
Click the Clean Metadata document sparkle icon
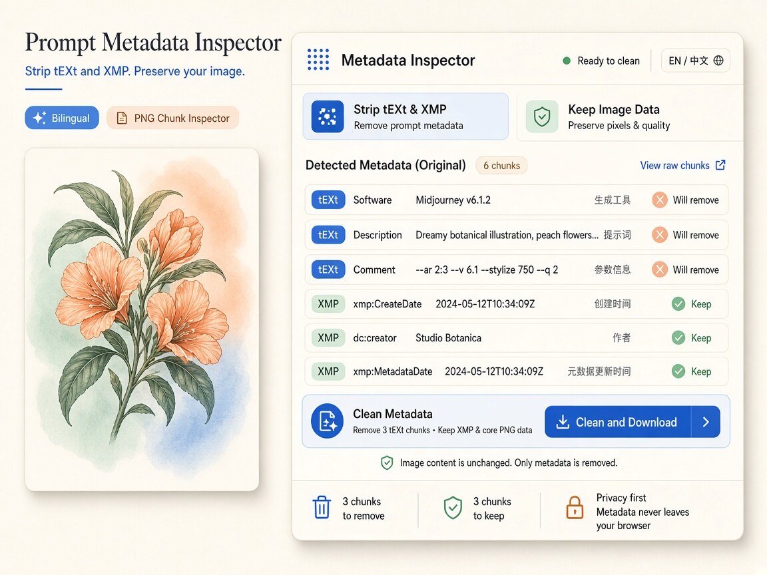coord(328,421)
